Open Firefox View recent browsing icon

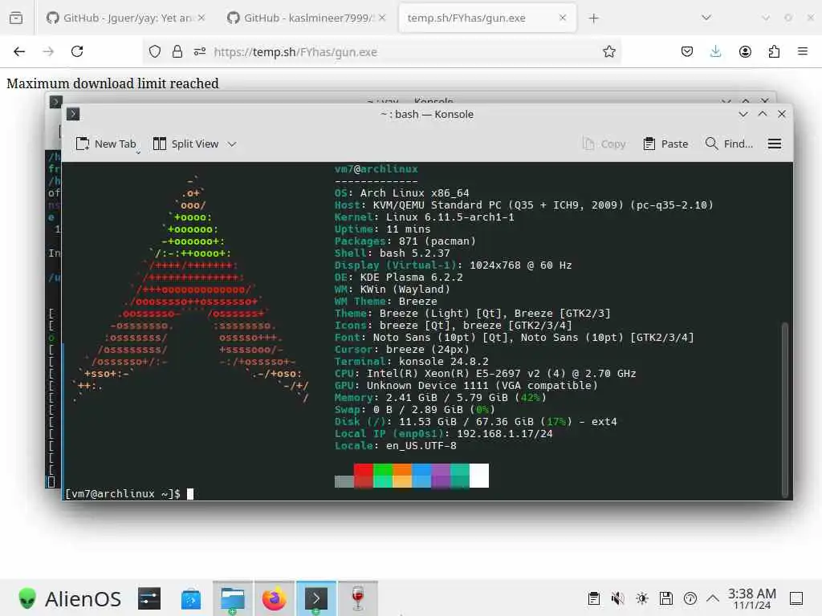pyautogui.click(x=16, y=18)
